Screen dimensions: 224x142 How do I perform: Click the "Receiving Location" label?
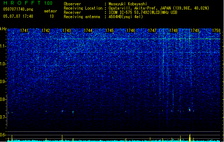pyautogui.click(x=83, y=8)
